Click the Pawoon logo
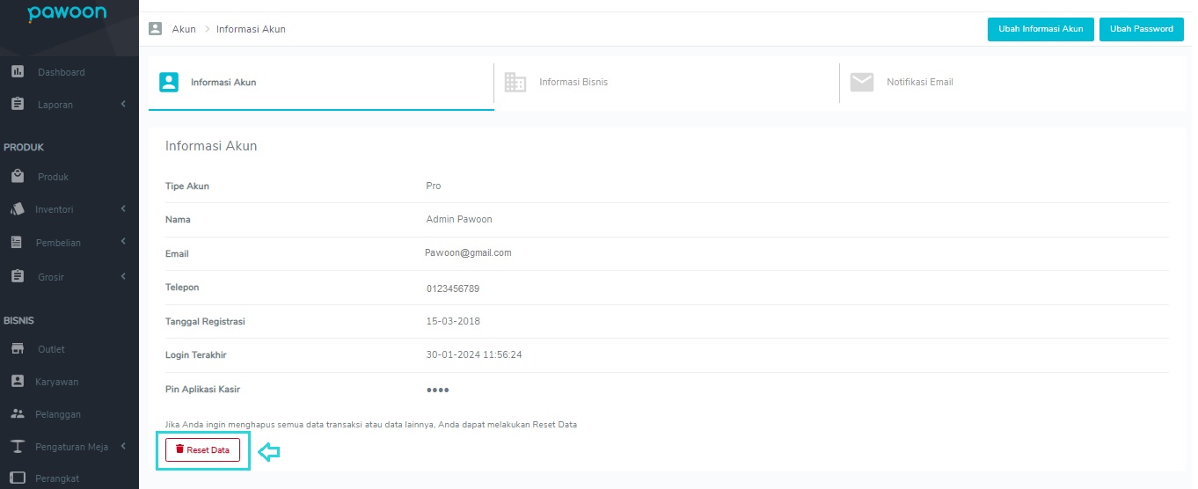Viewport: 1198px width, 489px height. click(67, 14)
